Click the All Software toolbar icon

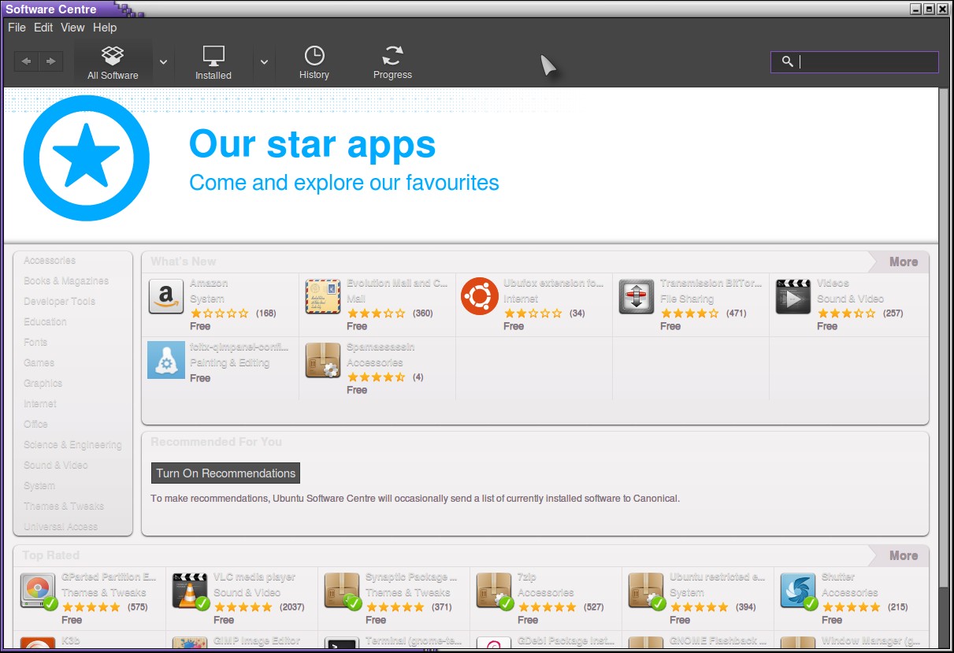click(x=113, y=62)
